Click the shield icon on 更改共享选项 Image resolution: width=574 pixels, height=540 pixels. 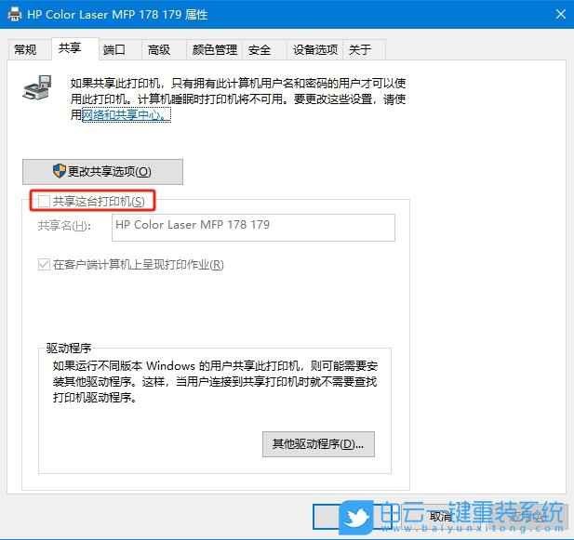point(60,171)
